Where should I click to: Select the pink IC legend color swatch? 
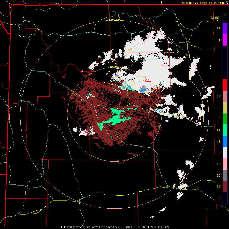(225, 164)
